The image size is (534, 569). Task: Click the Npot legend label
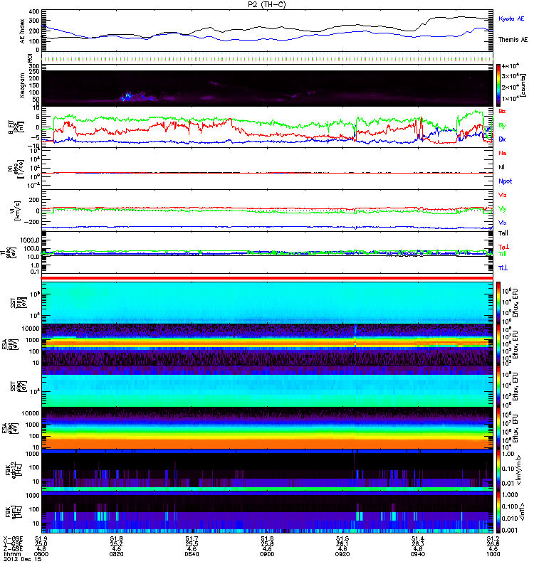tap(503, 181)
